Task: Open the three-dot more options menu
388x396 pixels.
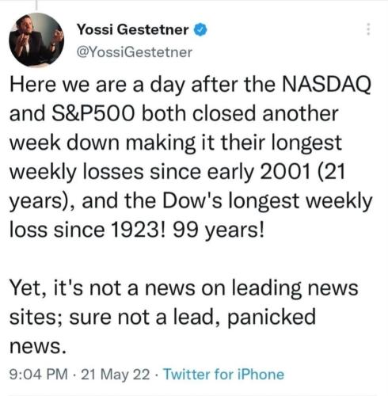Action: (368, 29)
